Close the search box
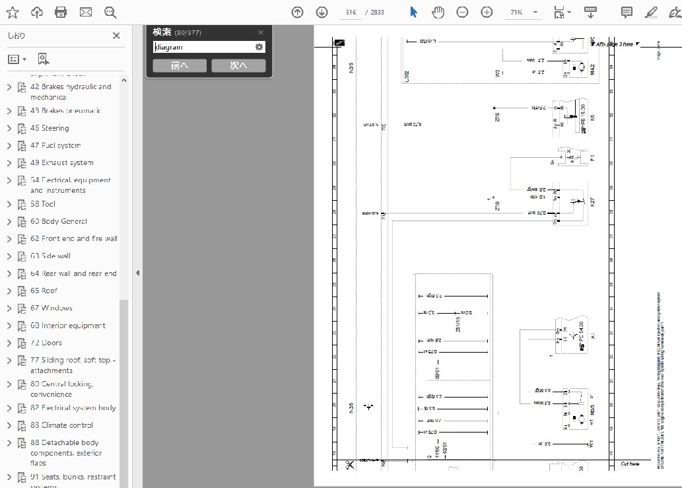Viewport: 682px width, 488px height. coord(261,32)
